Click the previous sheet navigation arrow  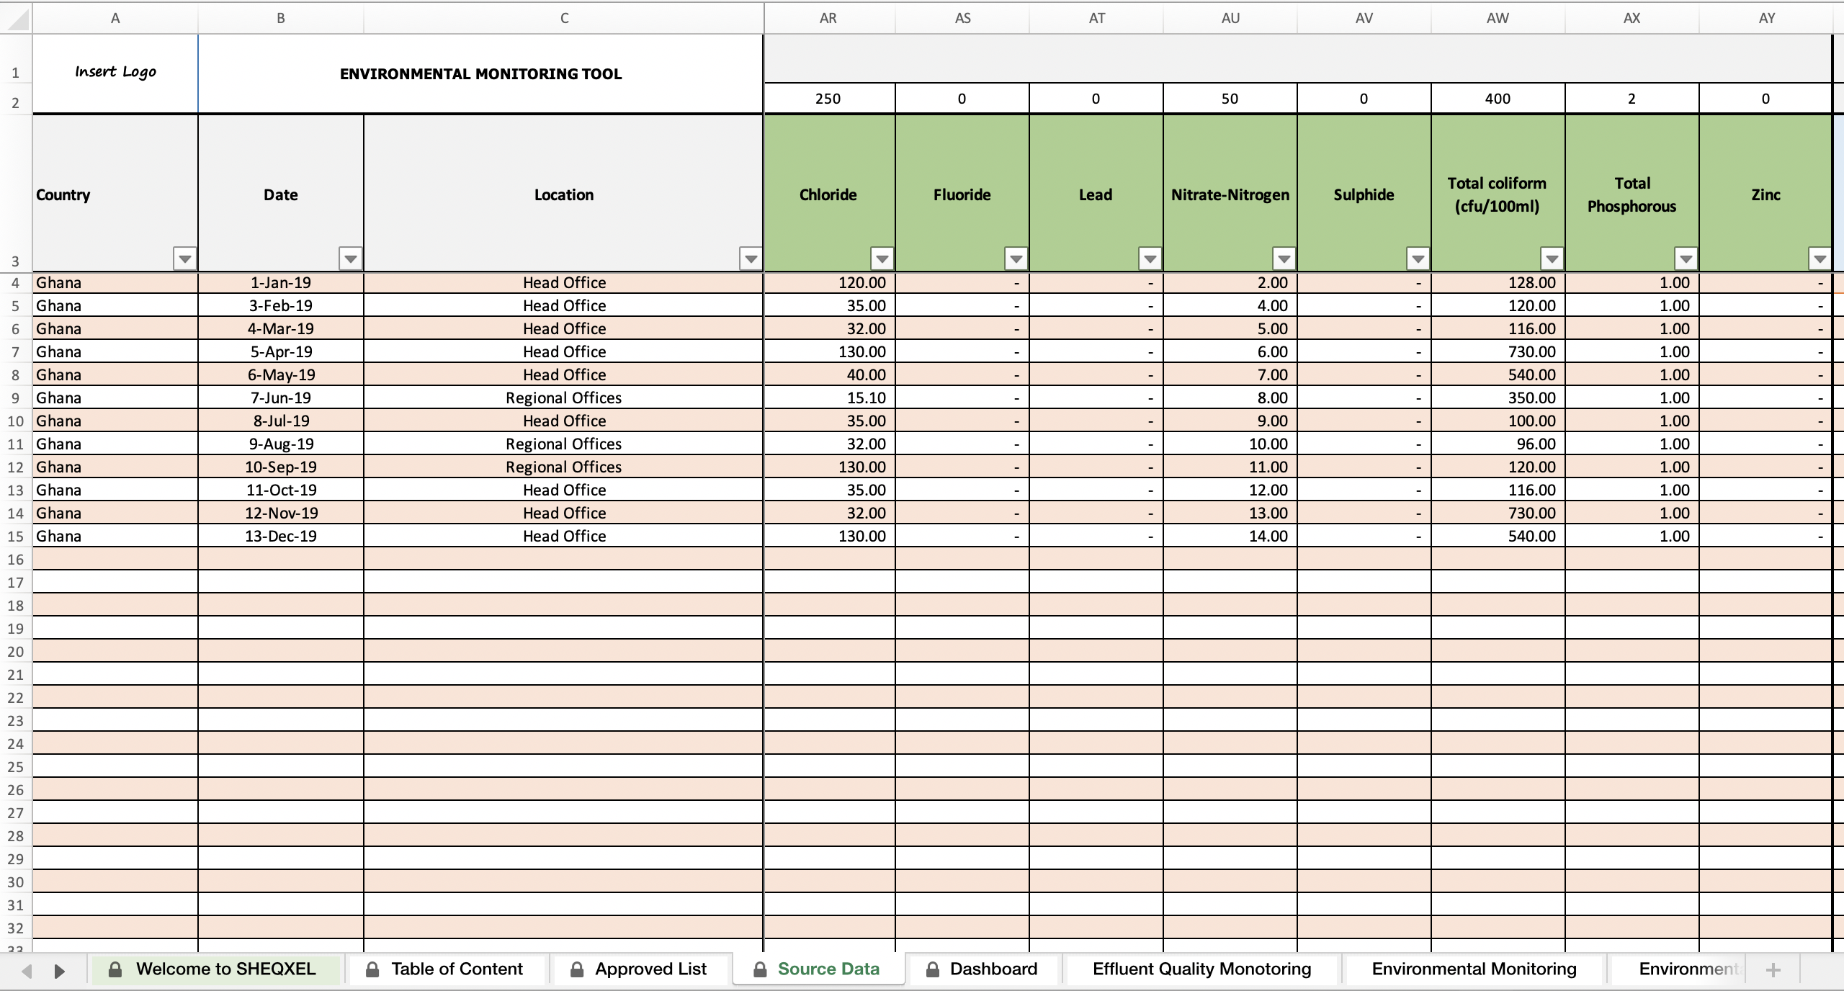(27, 971)
